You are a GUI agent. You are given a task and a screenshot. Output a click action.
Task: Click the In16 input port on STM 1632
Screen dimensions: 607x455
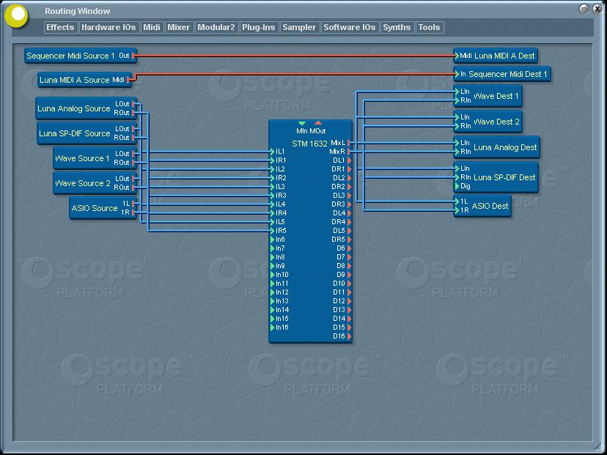[272, 328]
